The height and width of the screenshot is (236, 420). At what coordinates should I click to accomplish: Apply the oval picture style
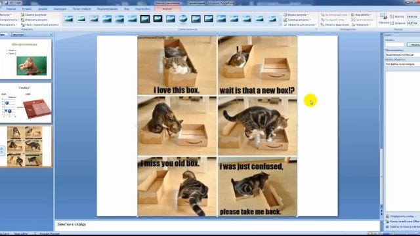tap(183, 19)
